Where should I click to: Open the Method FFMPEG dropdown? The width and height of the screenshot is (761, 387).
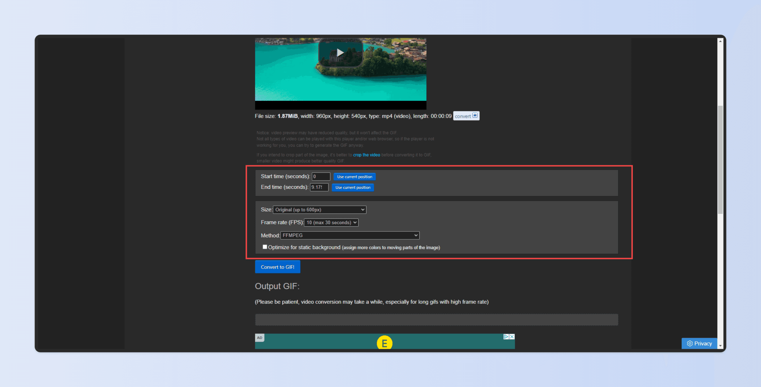point(350,235)
